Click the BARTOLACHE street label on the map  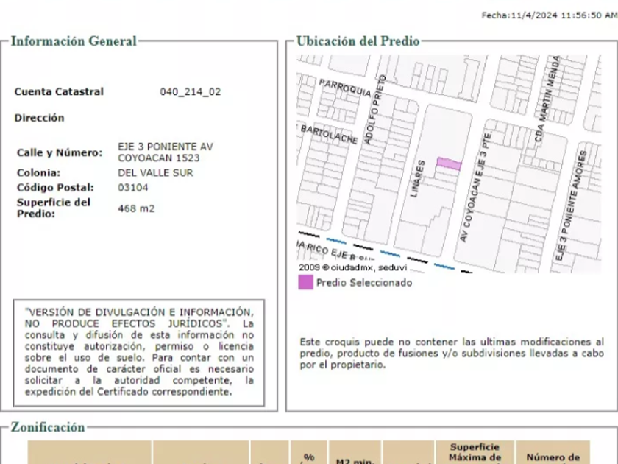pos(330,135)
